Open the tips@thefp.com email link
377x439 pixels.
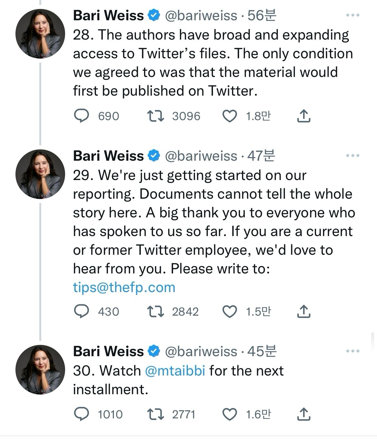tap(124, 287)
